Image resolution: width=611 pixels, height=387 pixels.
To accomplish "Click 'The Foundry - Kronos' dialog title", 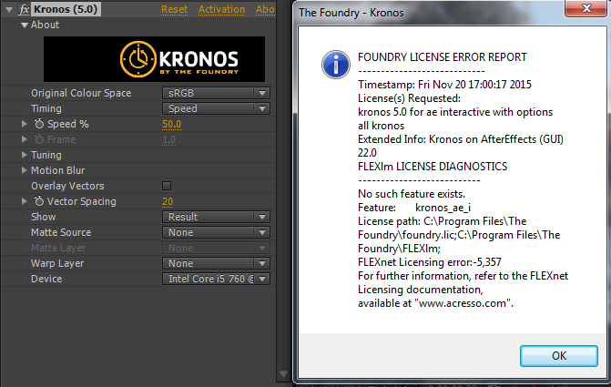I will pos(351,13).
